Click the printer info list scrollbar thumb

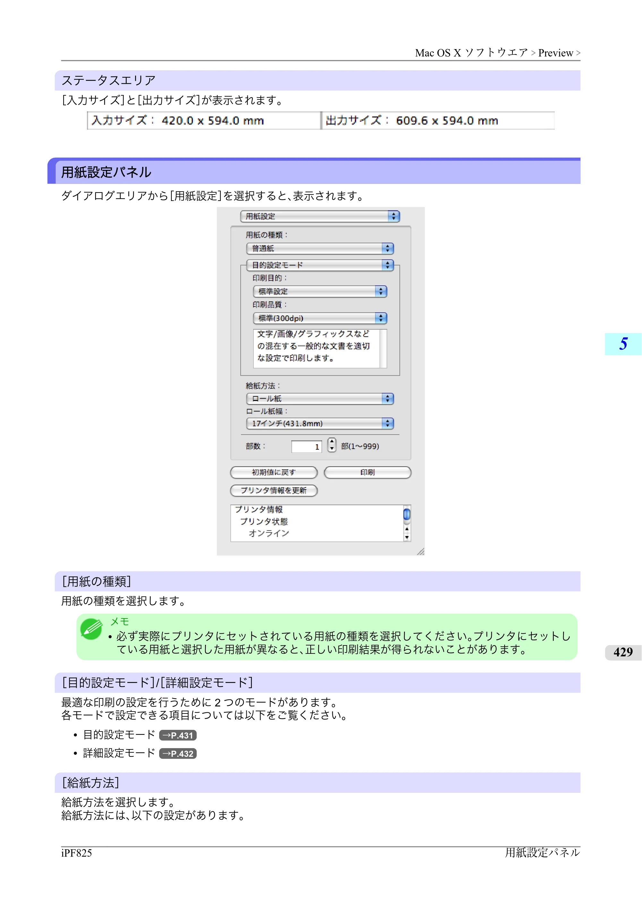coord(407,514)
